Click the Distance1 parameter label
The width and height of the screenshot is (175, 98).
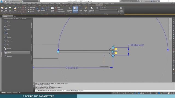pos(72,68)
